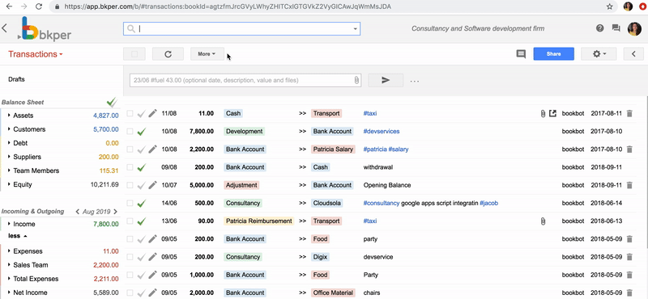Click the #salary hashtag link
The height and width of the screenshot is (299, 648).
pyautogui.click(x=399, y=149)
